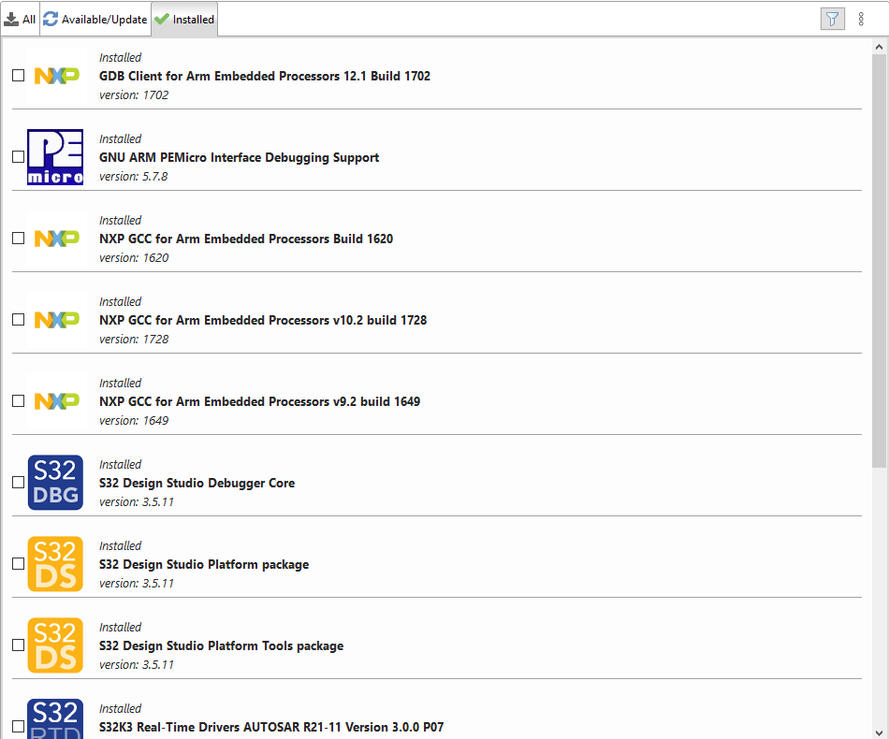Click NXP logo beside GCC Build 1620

[57, 238]
